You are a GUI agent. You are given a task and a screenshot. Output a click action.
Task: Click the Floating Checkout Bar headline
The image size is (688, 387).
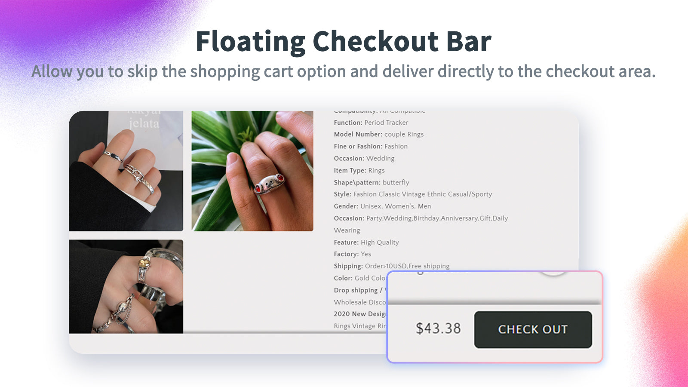[x=344, y=40]
